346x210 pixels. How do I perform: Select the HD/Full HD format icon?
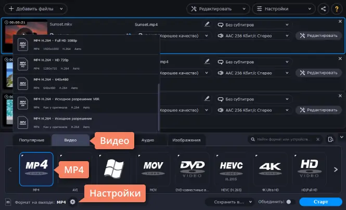(x=310, y=169)
